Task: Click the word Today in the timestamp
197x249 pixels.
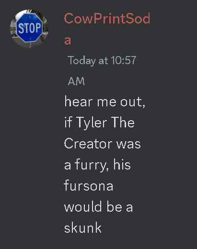Action: tap(81, 60)
